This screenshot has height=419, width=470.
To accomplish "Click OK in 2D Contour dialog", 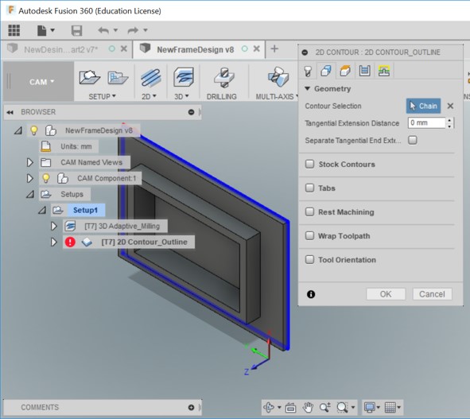I will (386, 294).
